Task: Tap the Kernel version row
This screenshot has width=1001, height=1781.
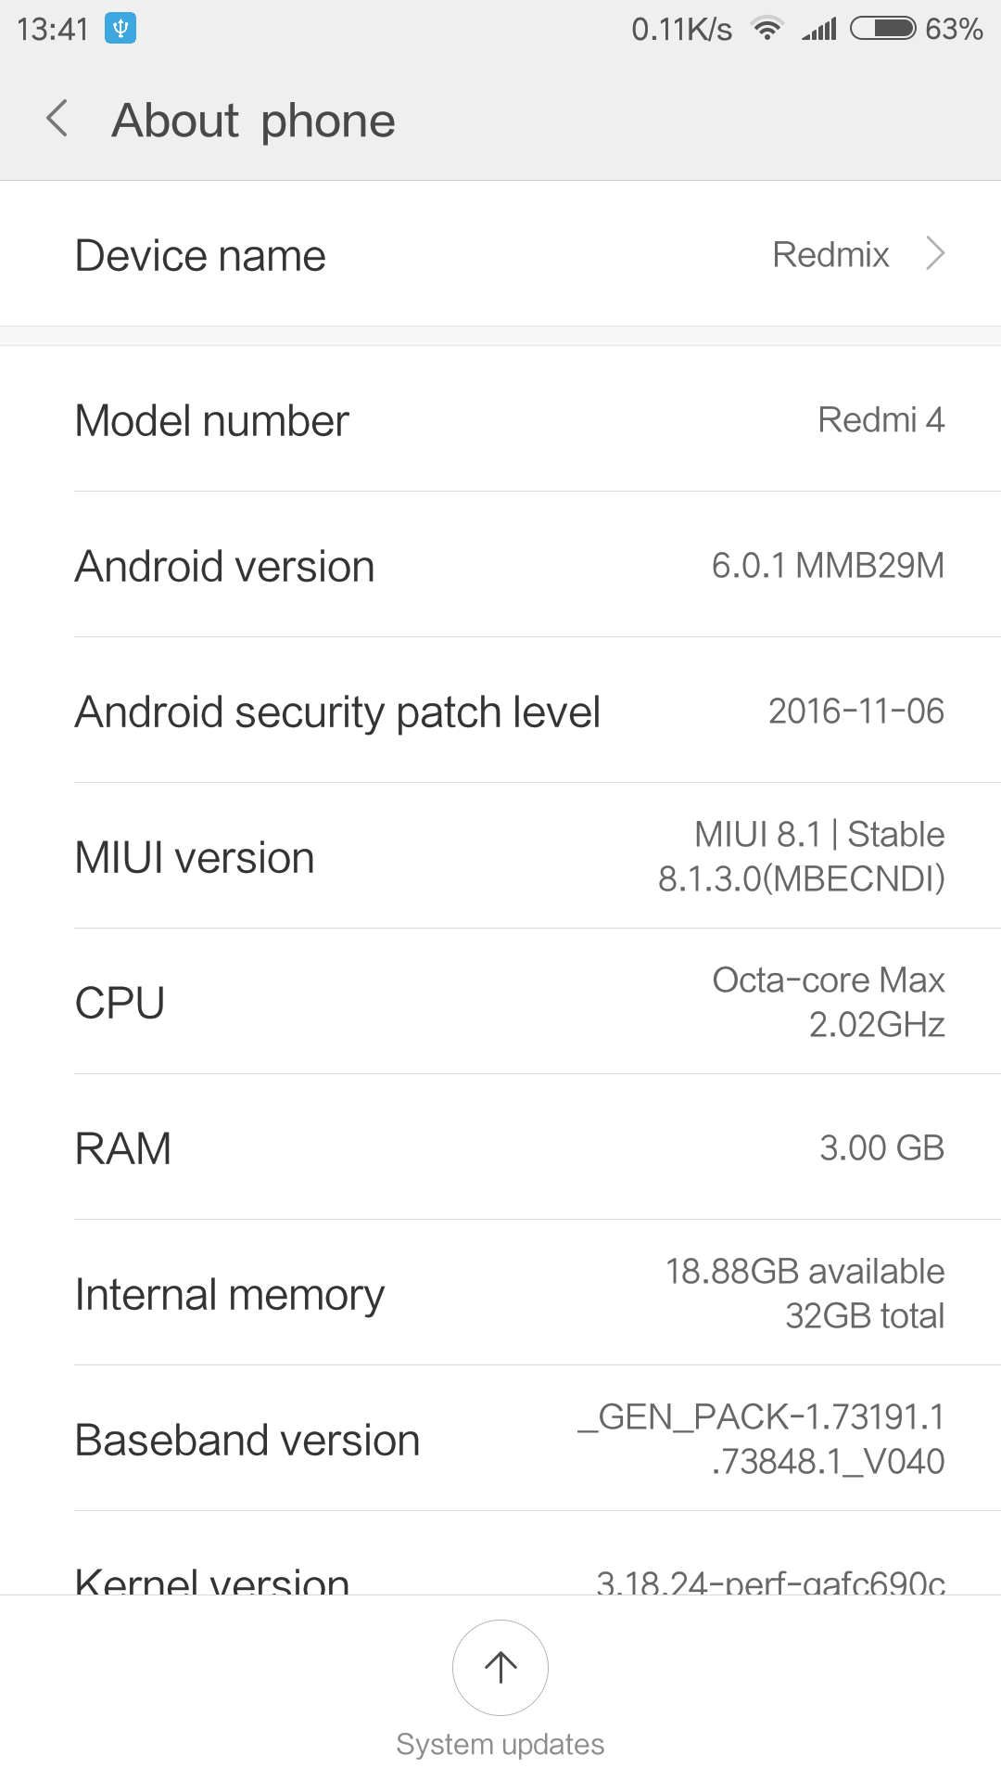Action: coord(500,1577)
